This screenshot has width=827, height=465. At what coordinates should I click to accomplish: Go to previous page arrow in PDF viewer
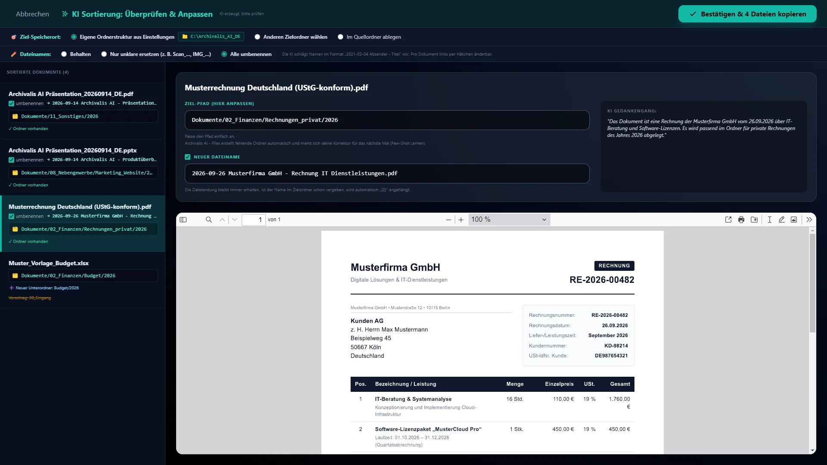coord(222,220)
